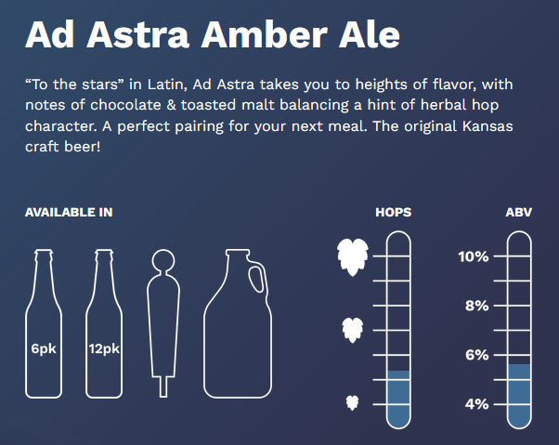Click the HOPS heading
The width and height of the screenshot is (559, 445).
click(x=393, y=213)
